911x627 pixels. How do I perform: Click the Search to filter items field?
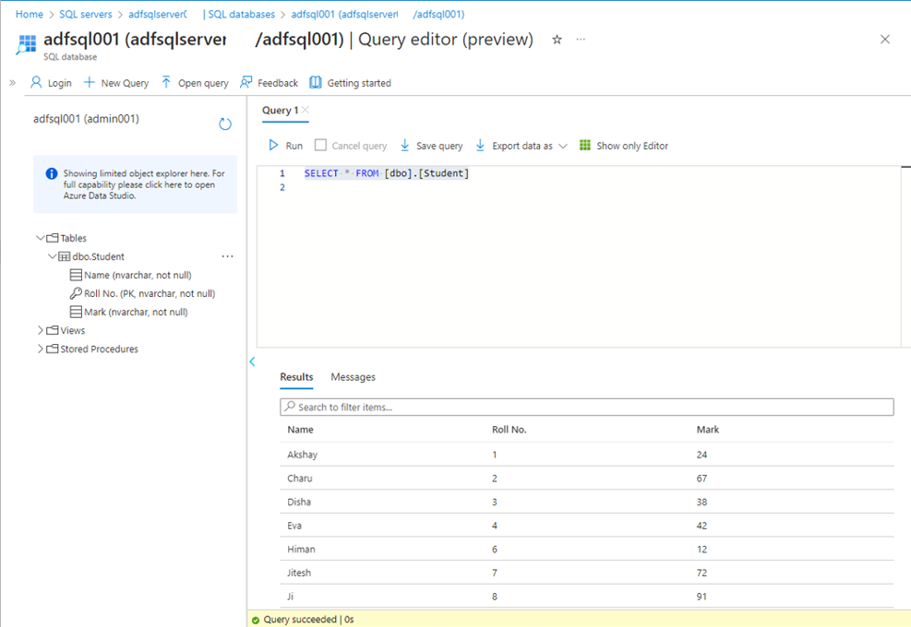(x=586, y=407)
